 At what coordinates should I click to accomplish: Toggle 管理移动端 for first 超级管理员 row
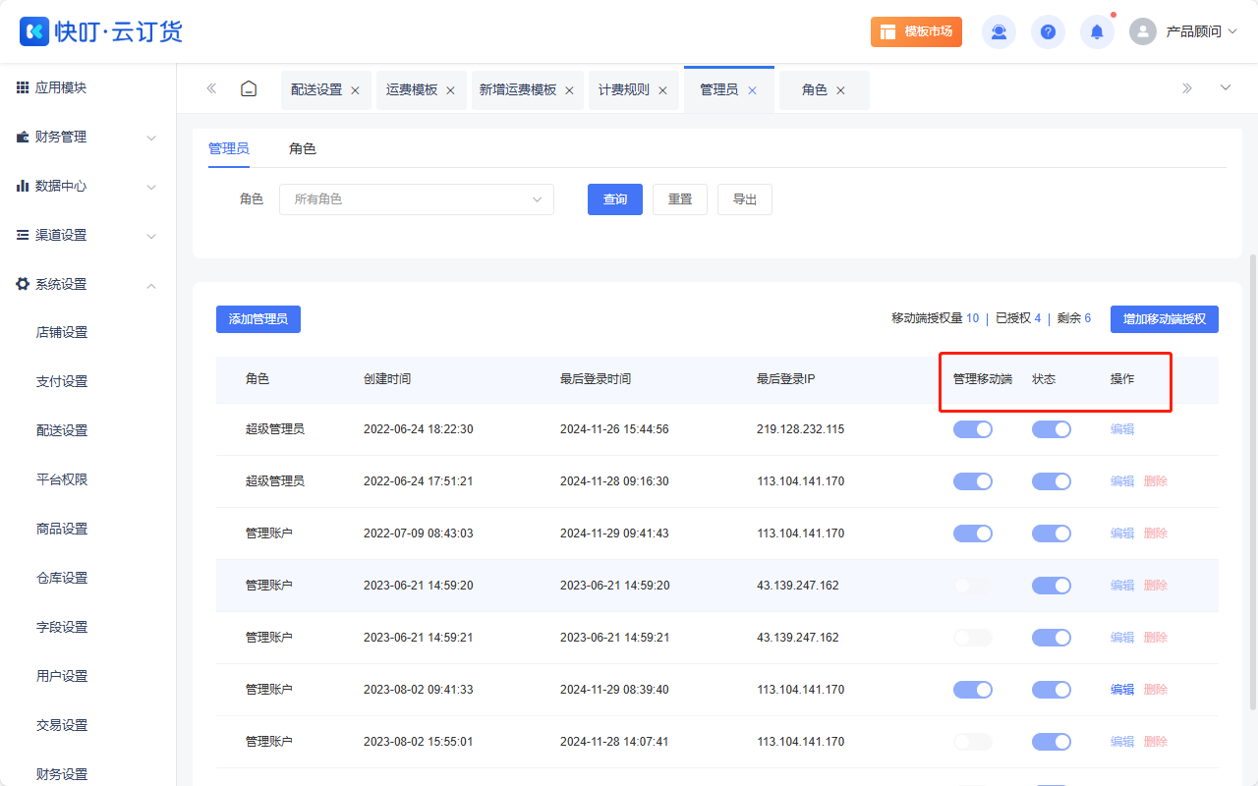[972, 429]
